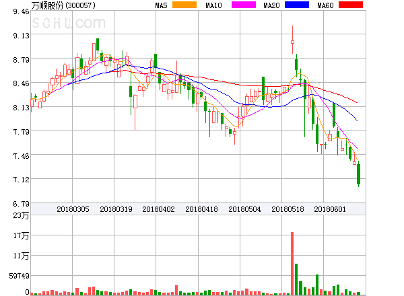
Task: Click the MA60 legend label
Action: point(325,5)
